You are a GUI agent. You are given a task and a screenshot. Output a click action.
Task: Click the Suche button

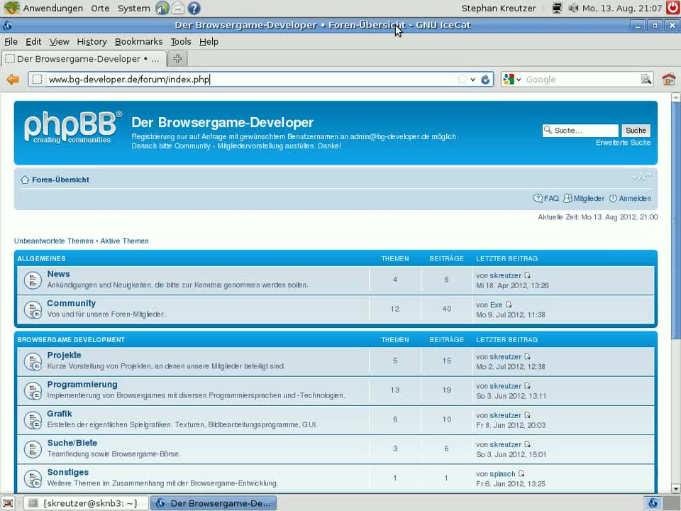[x=636, y=131]
